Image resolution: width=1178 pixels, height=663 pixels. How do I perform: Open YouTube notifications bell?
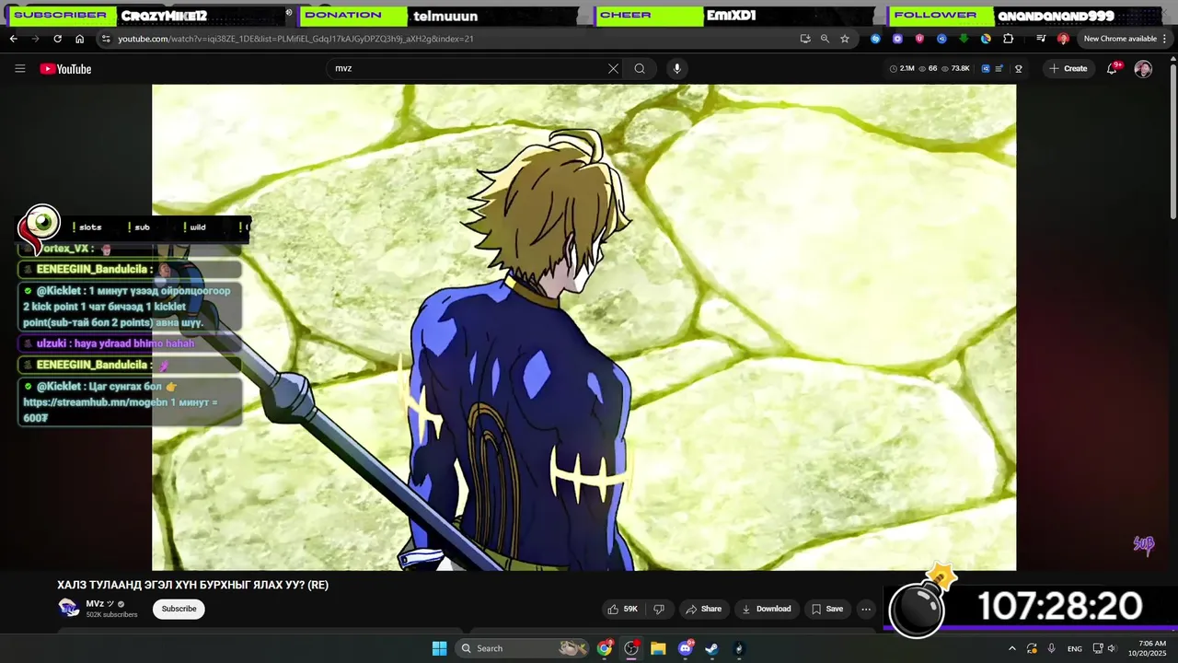pos(1112,69)
